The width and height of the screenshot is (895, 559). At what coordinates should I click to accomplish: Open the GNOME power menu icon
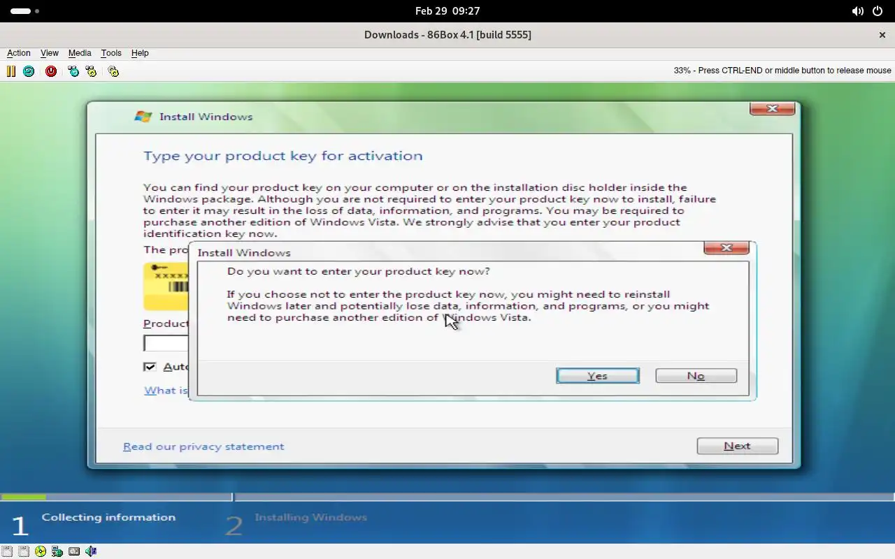click(x=878, y=11)
